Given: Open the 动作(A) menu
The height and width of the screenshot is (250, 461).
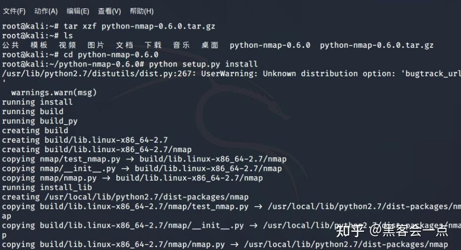Looking at the screenshot, I should click(x=46, y=11).
